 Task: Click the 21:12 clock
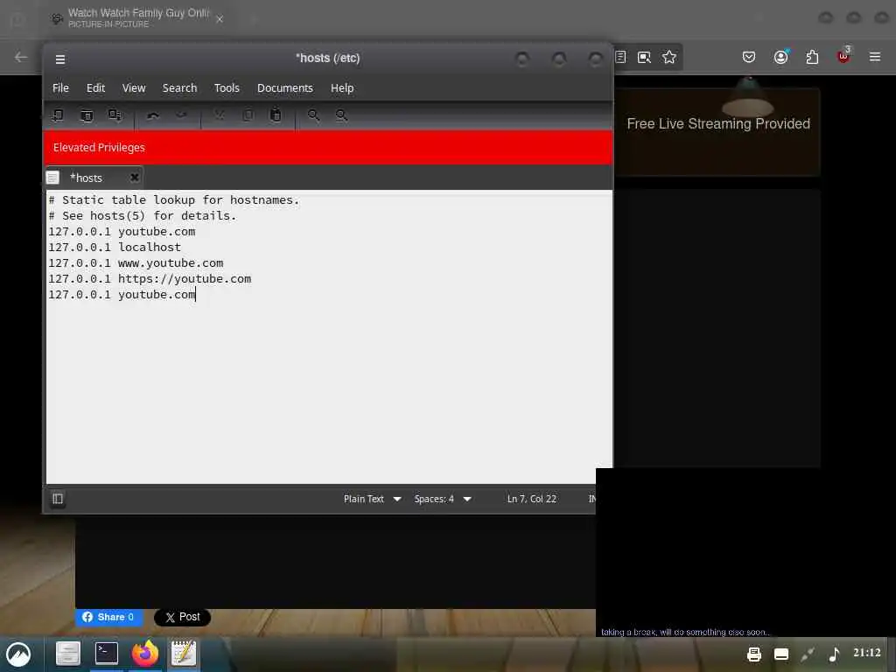point(867,653)
